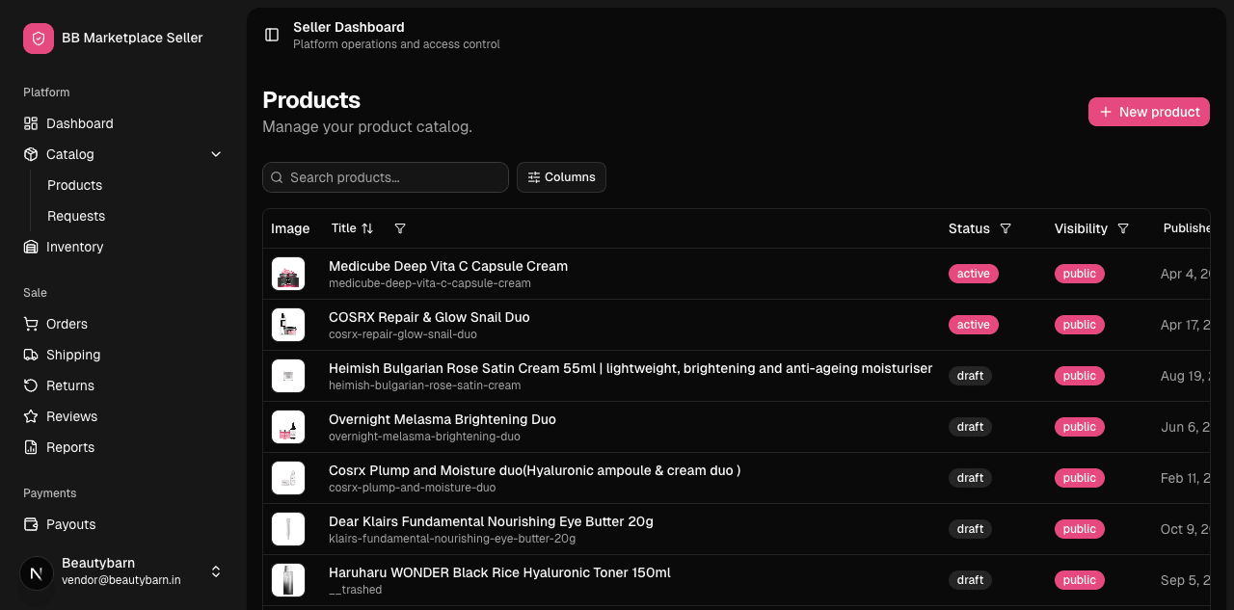
Task: Click the active badge for Medicube
Action: pos(974,274)
